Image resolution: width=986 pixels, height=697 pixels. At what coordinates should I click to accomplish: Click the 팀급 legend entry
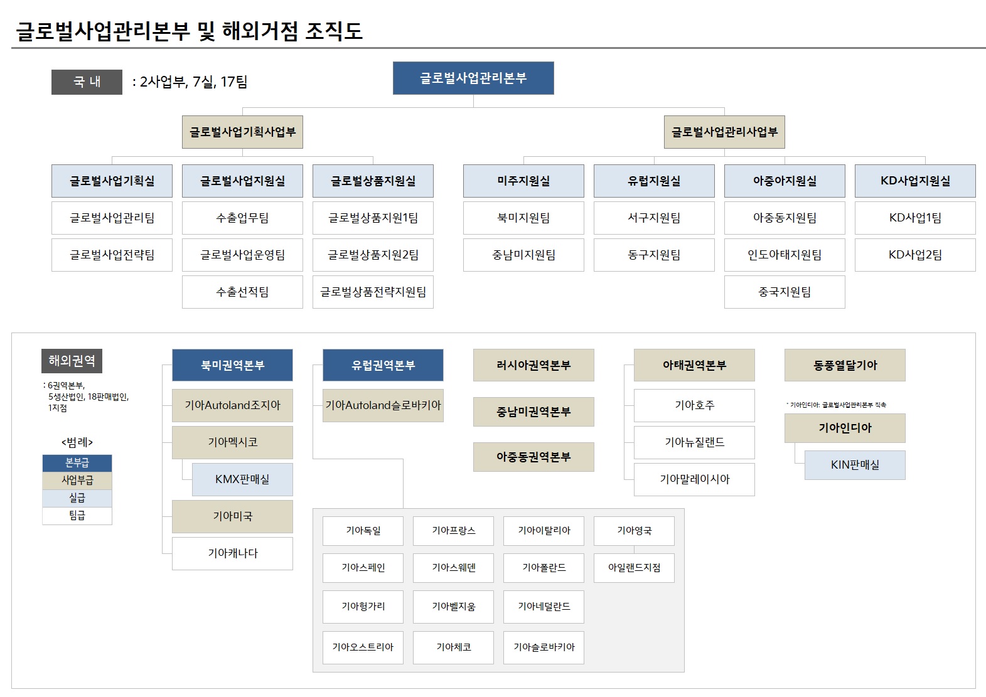[x=77, y=516]
